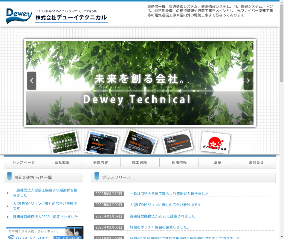284x239 pixels.
Task: Open press release about 全信工協会 感謝状
Action: (169, 194)
